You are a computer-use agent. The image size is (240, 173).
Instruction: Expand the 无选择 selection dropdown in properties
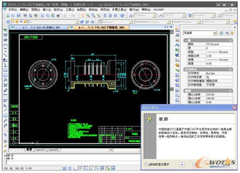[200, 33]
